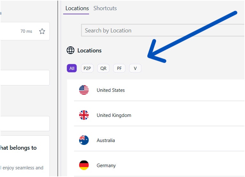Filter servers by PF
Screen dimensions: 245x177
pos(119,68)
